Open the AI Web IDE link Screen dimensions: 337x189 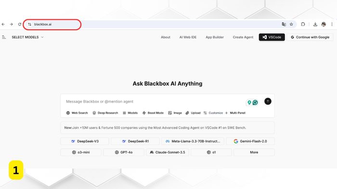pyautogui.click(x=188, y=37)
